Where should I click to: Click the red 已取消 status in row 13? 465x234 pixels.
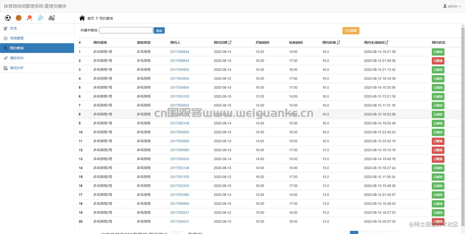click(438, 159)
